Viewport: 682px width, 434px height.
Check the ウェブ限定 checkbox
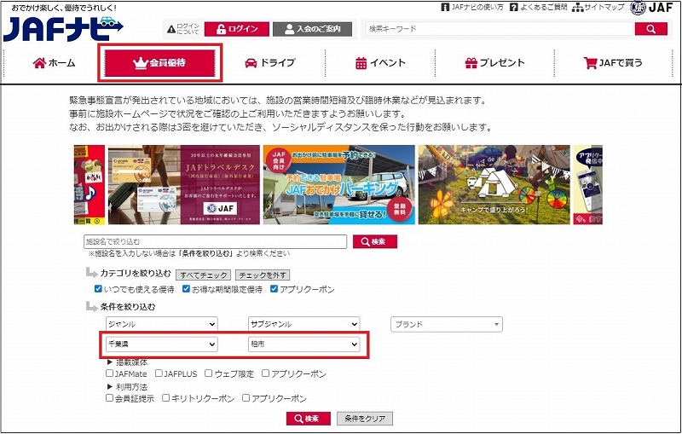pyautogui.click(x=209, y=373)
